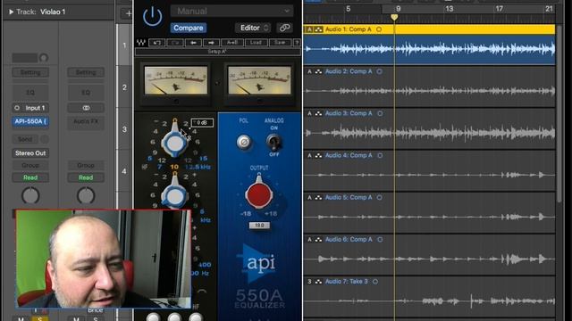The height and width of the screenshot is (321, 572).
Task: Open the left channel strip Setting menu
Action: click(30, 72)
